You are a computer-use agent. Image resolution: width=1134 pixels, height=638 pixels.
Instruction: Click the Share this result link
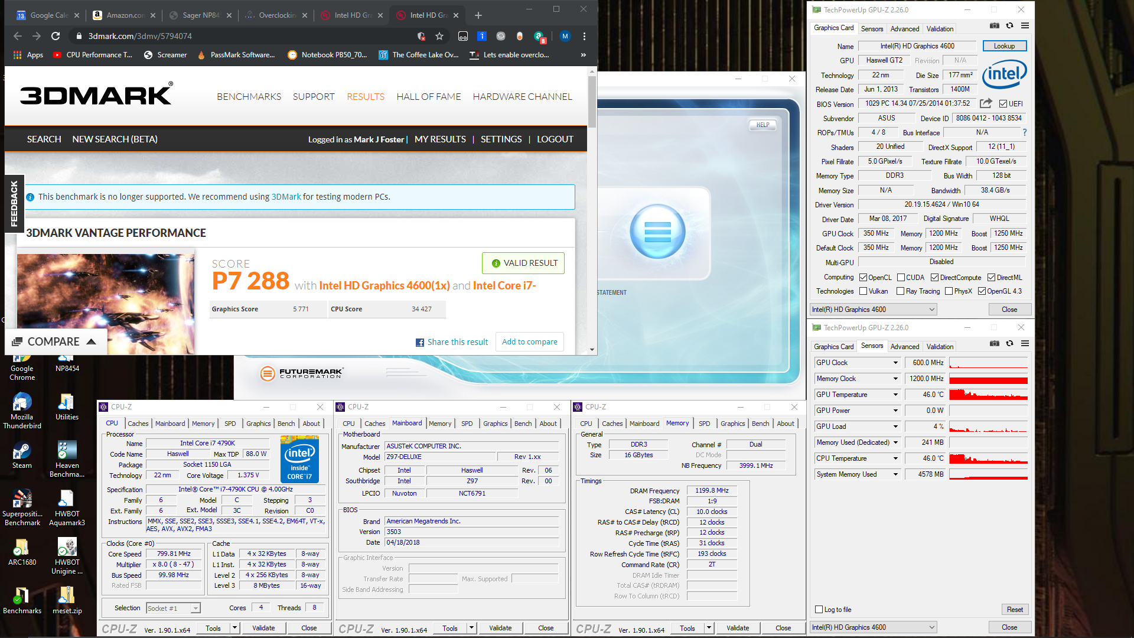[x=452, y=342]
